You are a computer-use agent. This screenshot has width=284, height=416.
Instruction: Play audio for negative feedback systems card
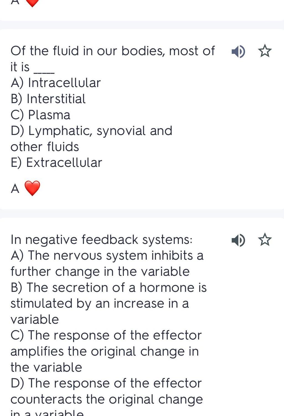pyautogui.click(x=238, y=240)
